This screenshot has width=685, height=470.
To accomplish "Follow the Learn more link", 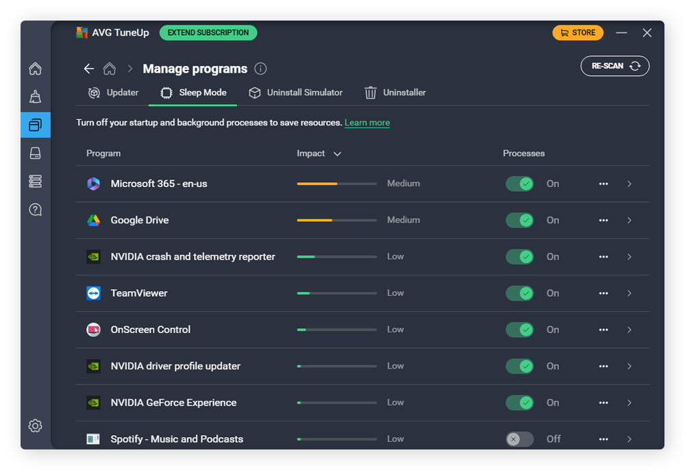I will (367, 123).
